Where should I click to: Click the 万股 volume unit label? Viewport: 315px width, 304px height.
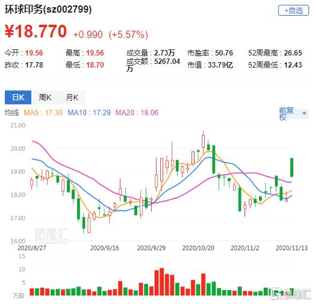click(x=19, y=296)
